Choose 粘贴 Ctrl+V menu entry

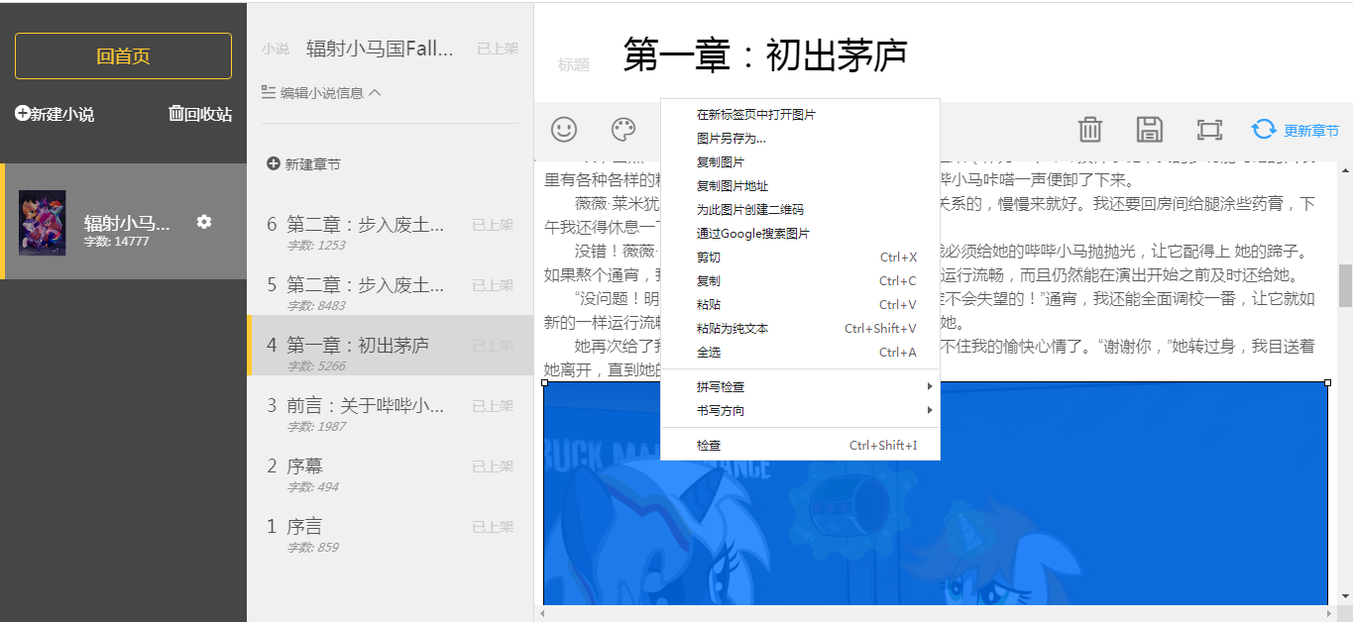[x=800, y=305]
